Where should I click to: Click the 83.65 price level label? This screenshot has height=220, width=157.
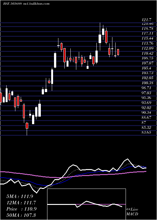click(x=147, y=132)
